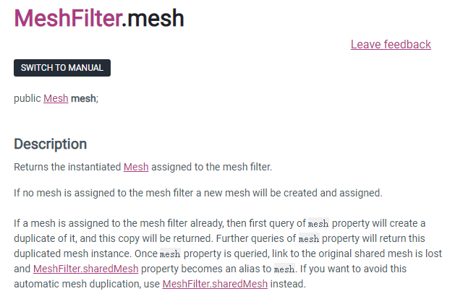This screenshot has height=299, width=455.
Task: Open MeshFilter.sharedMesh link before the word 'instead'
Action: tap(215, 284)
